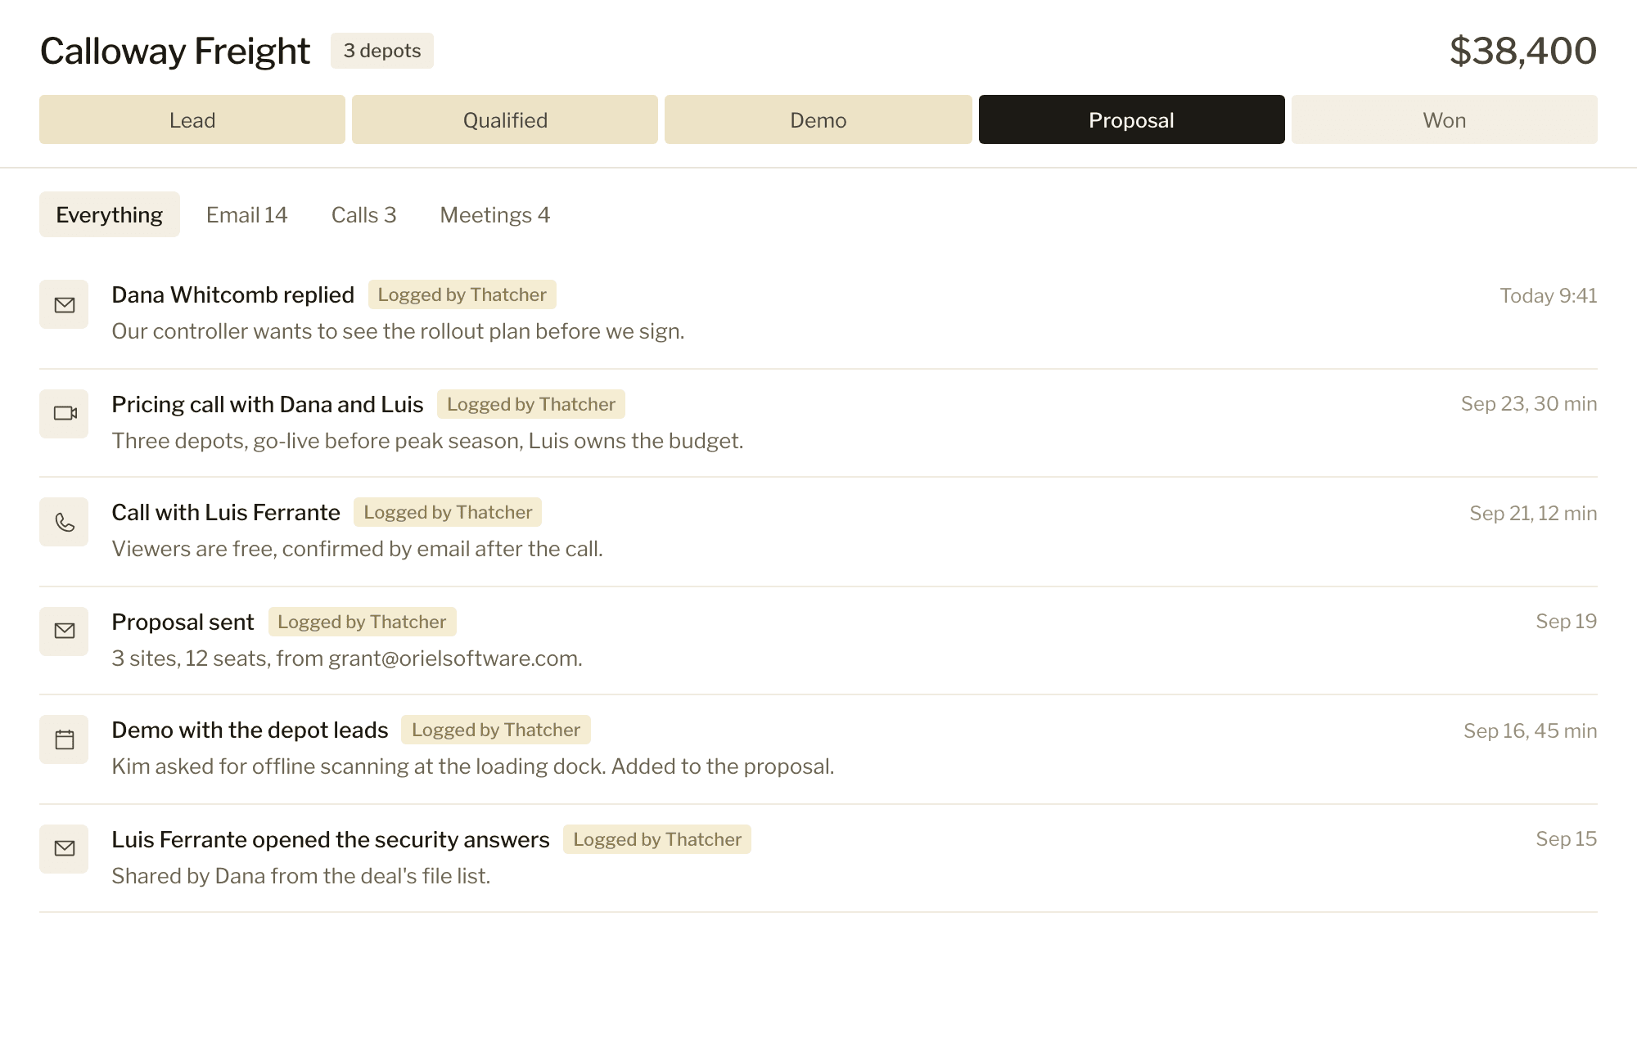This screenshot has width=1637, height=1047.
Task: Click the rollout plan message text
Action: pyautogui.click(x=398, y=331)
